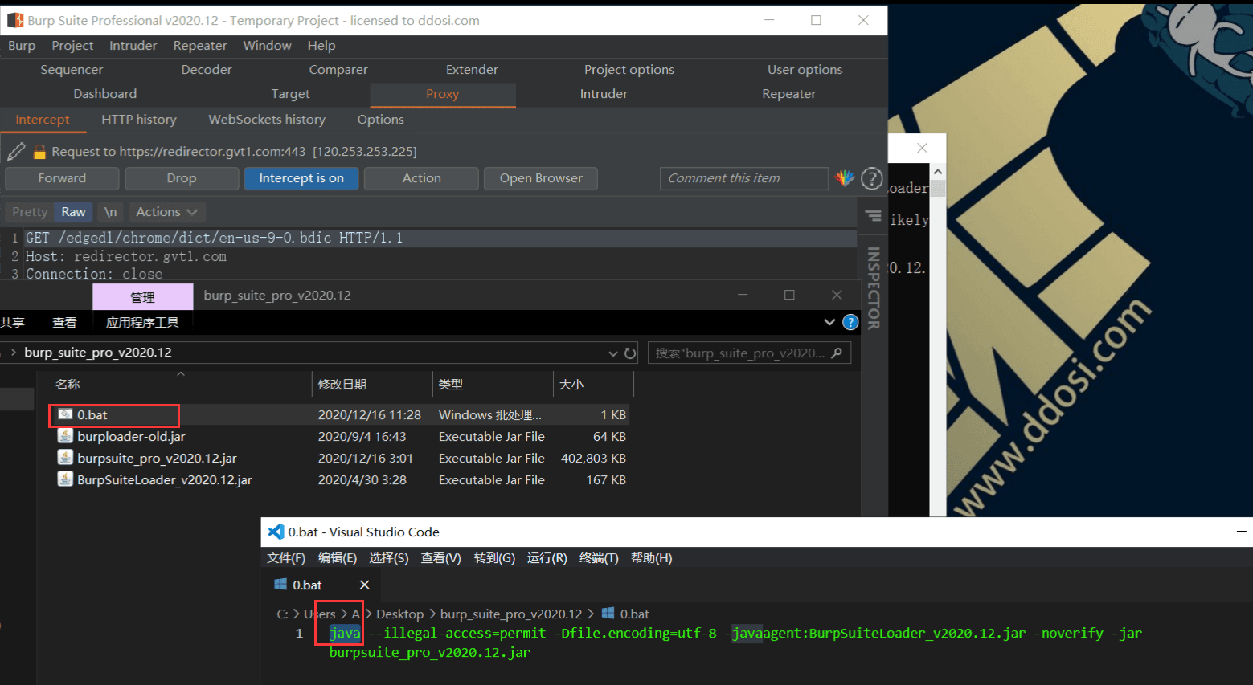Open the HTTP history sub-tab

click(139, 120)
